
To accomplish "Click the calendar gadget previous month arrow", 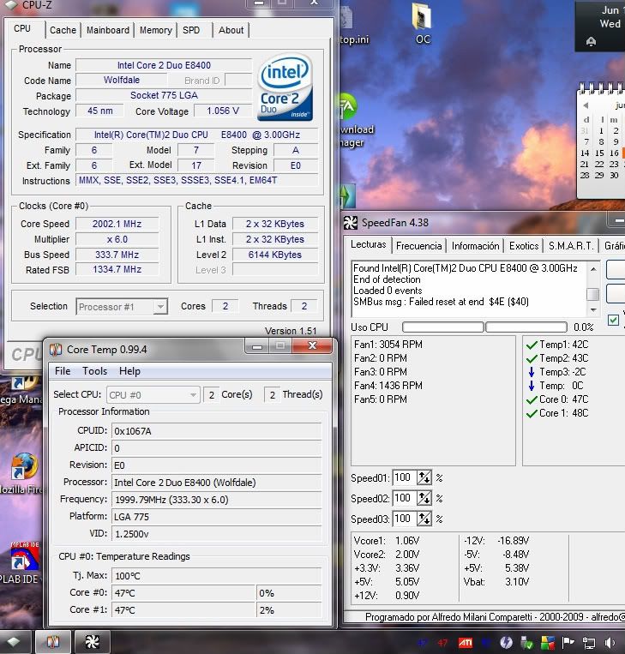I will click(586, 105).
